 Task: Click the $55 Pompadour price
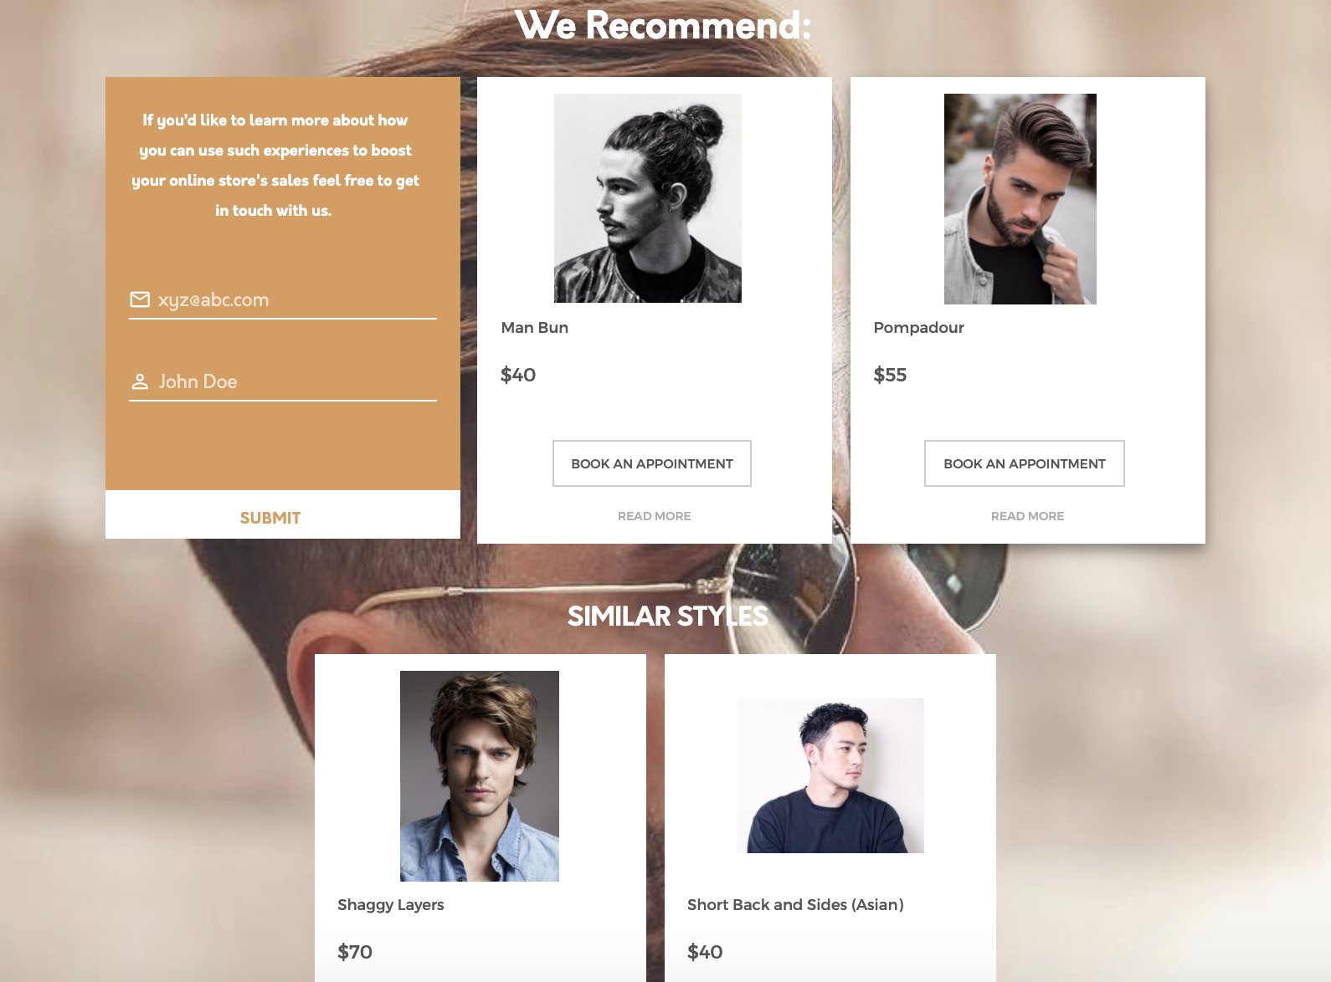coord(890,375)
